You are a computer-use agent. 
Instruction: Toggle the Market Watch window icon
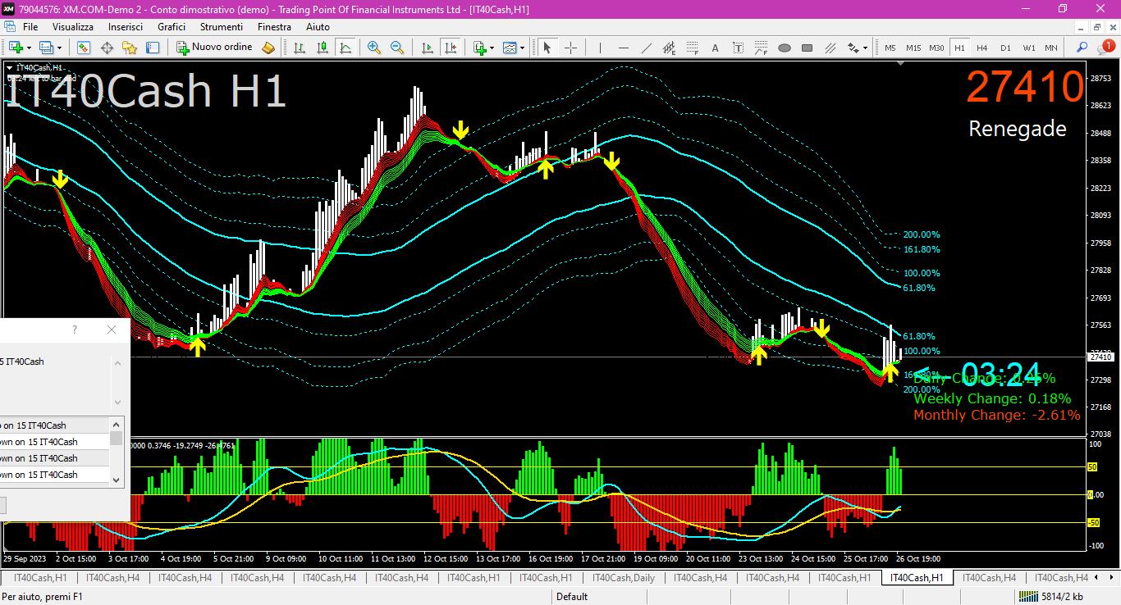point(84,48)
